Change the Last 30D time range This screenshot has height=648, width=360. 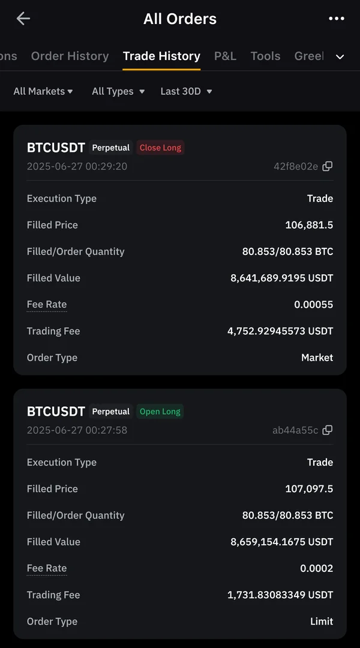pos(186,91)
